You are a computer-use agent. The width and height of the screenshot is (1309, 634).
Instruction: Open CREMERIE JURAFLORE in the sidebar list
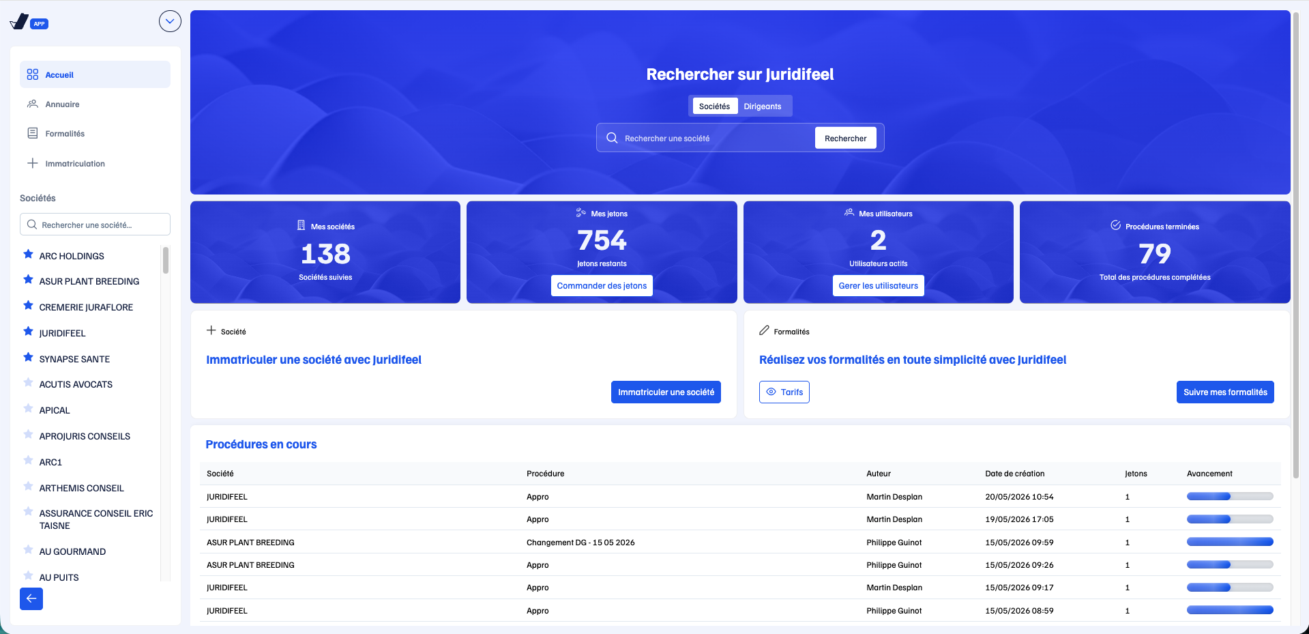click(86, 307)
